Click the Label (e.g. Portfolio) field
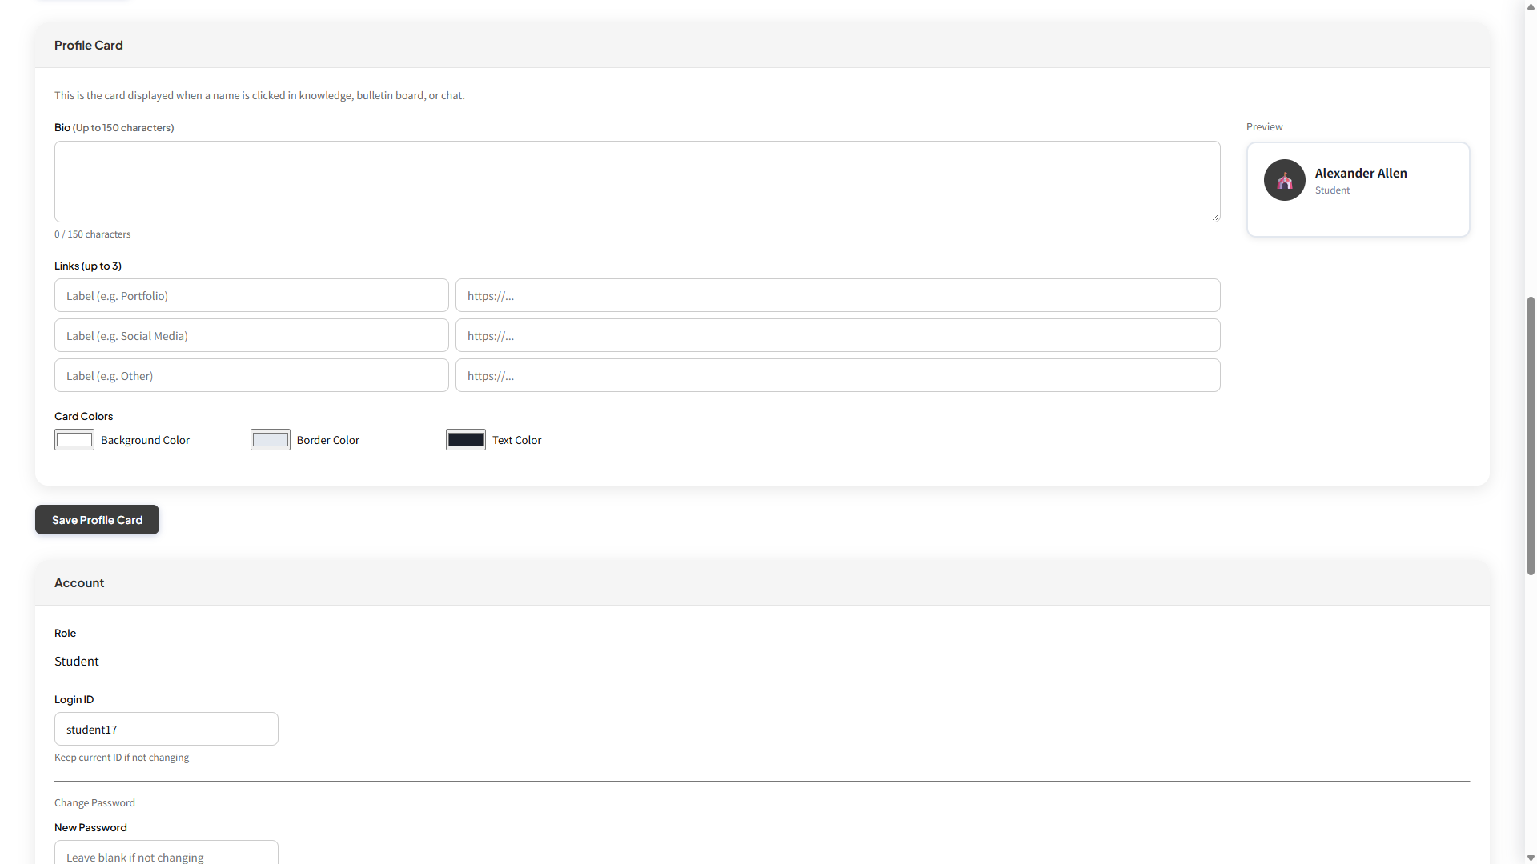1537x864 pixels. (251, 295)
